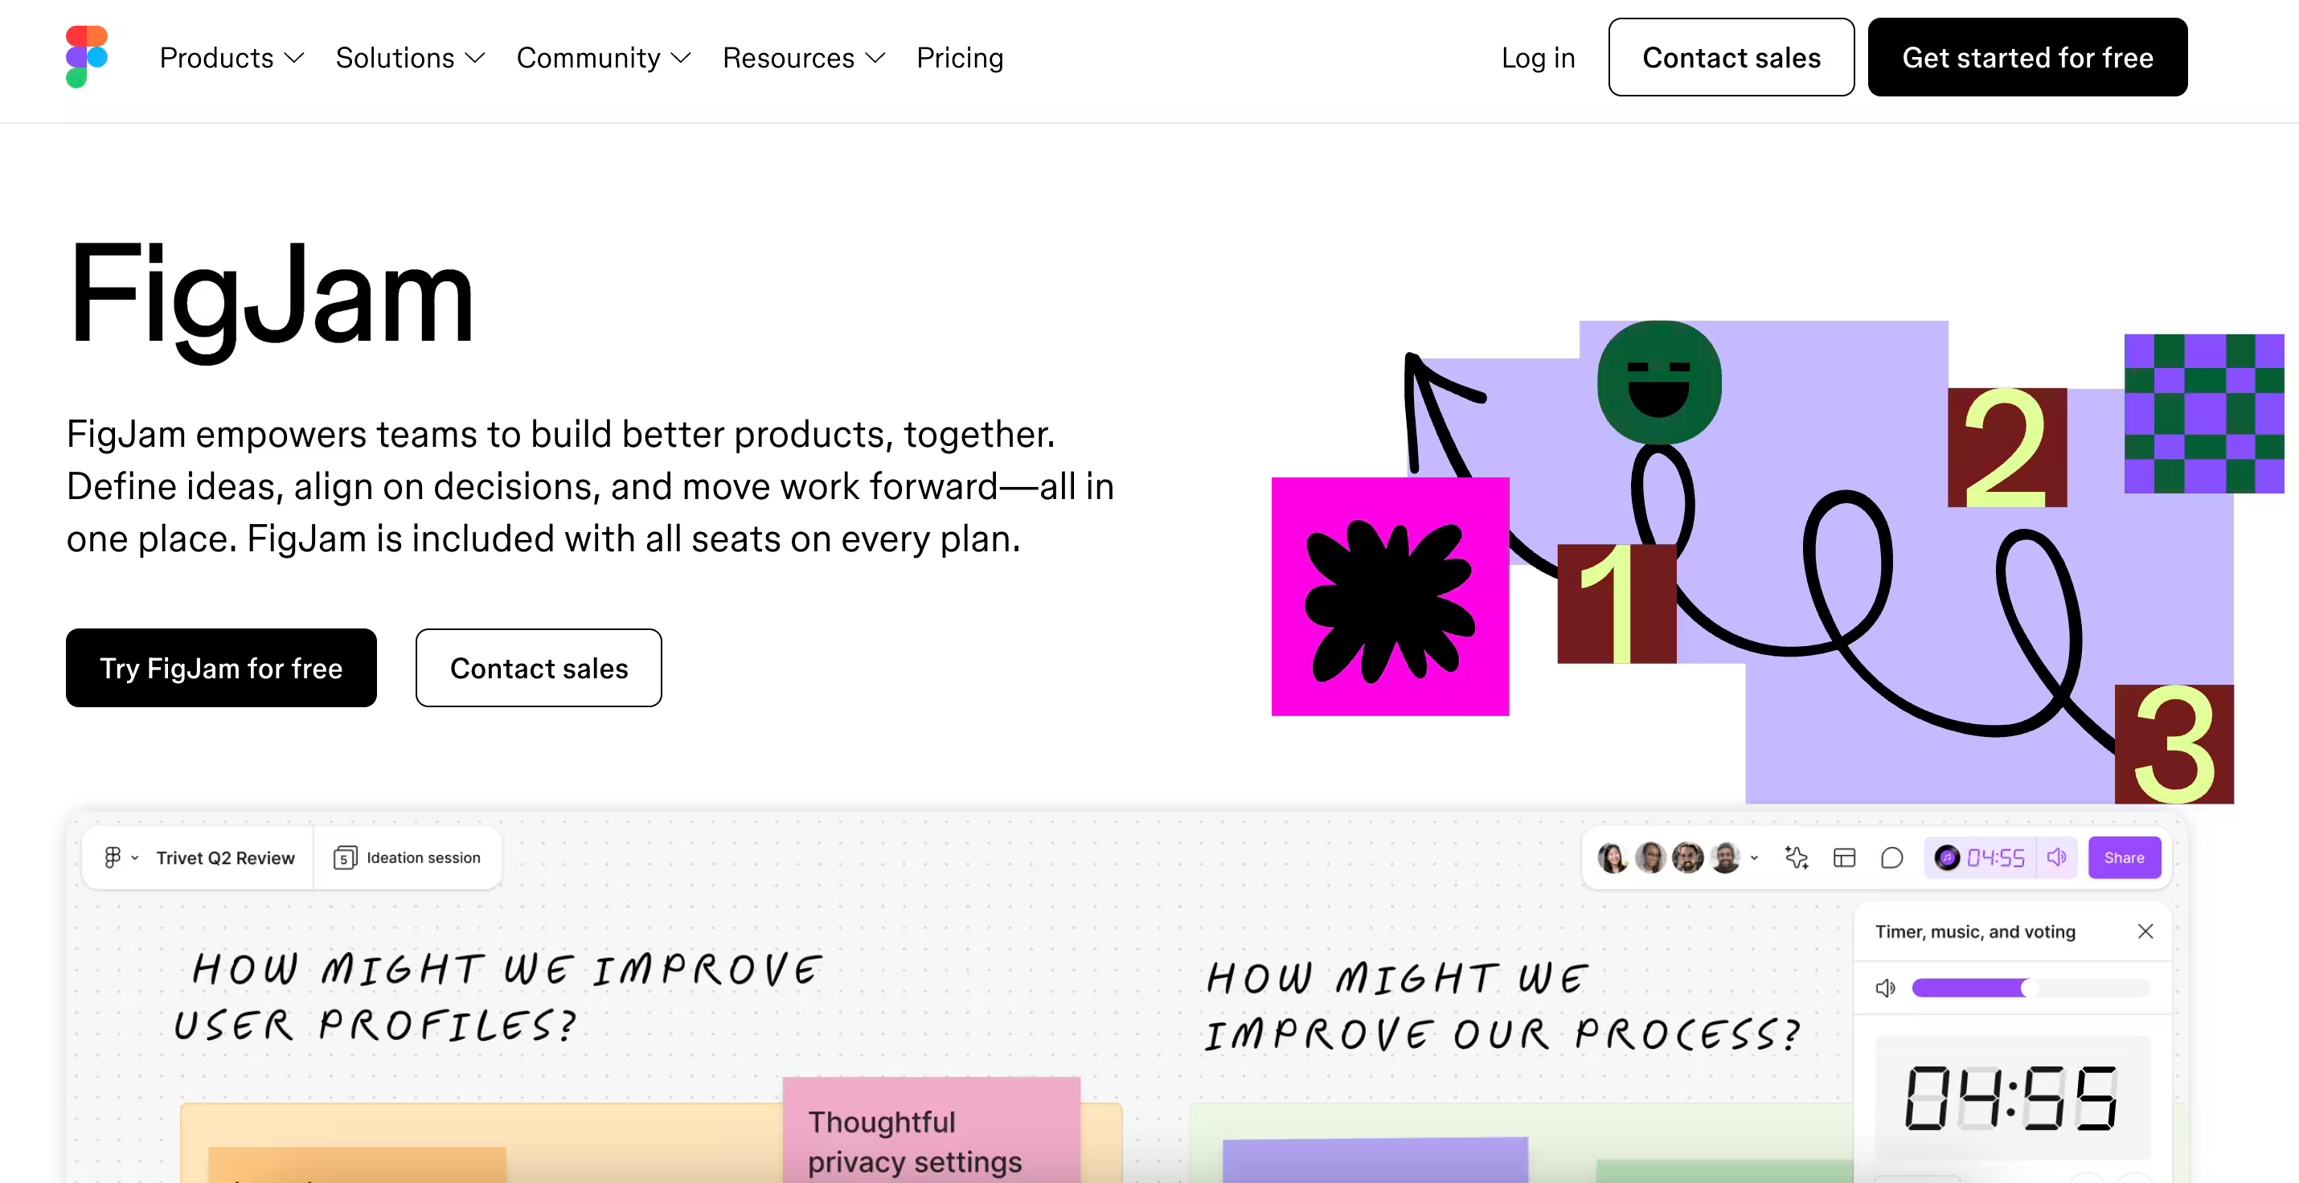Select the templates layout icon in the toolbar
2299x1183 pixels.
pos(1844,858)
